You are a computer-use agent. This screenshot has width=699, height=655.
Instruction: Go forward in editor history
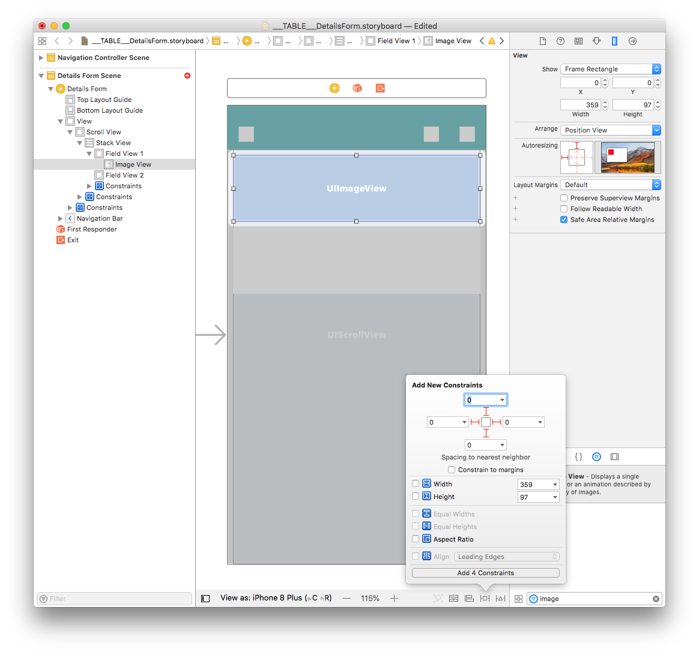tap(70, 41)
